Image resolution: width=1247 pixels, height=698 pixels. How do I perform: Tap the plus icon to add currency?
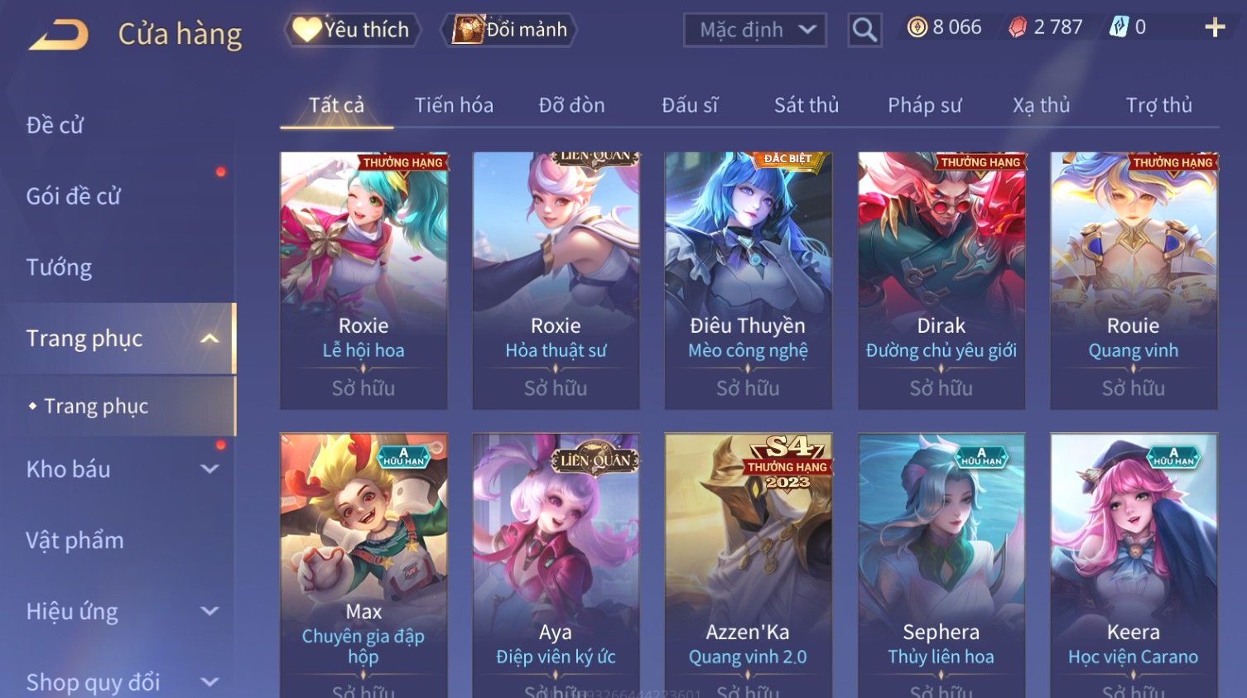[x=1215, y=27]
